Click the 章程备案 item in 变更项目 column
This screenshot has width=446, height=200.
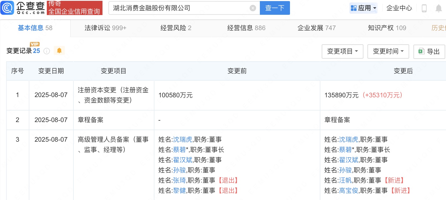(x=91, y=120)
